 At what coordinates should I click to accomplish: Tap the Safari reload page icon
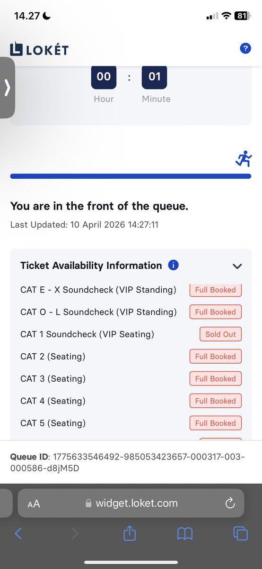tap(230, 503)
